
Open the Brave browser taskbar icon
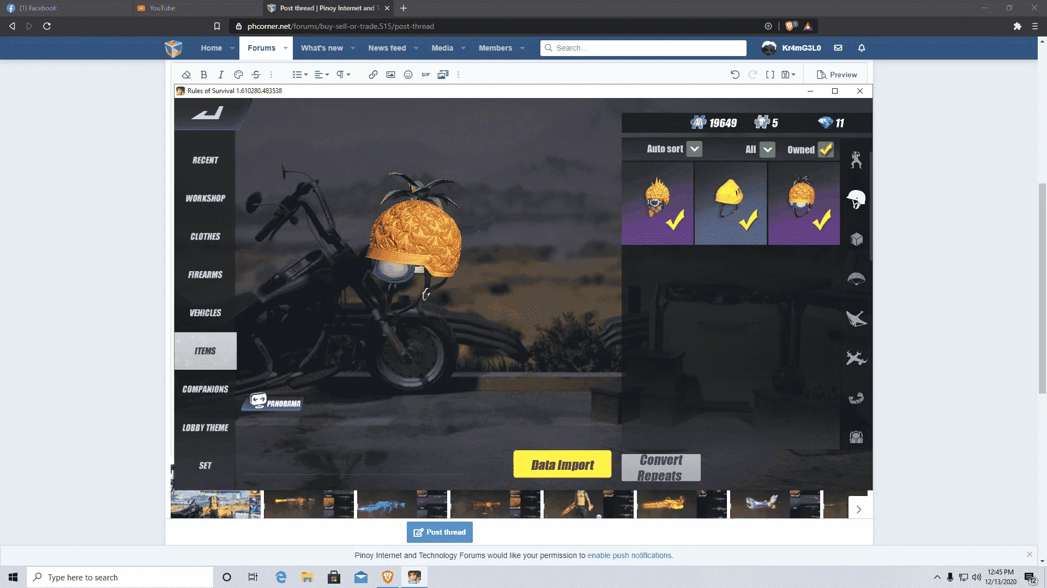click(x=388, y=577)
